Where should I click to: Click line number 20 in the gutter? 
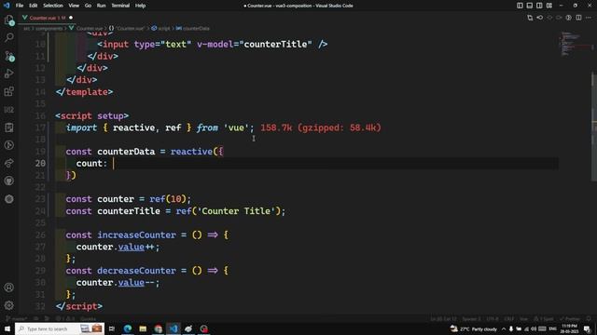tap(40, 164)
